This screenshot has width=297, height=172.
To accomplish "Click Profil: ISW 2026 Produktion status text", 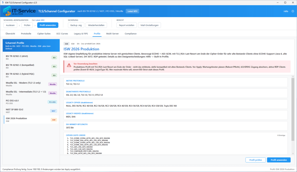I will tap(282, 169).
